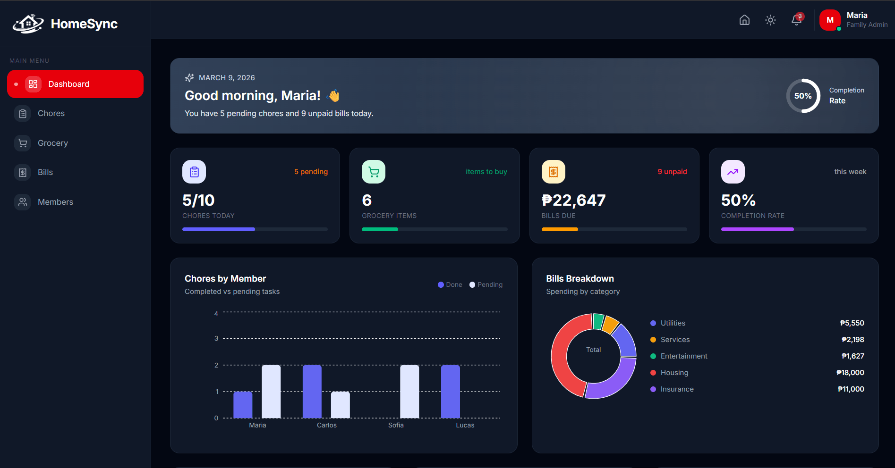Click the 50% completion rate progress ring
Image resolution: width=895 pixels, height=468 pixels.
[x=802, y=95]
